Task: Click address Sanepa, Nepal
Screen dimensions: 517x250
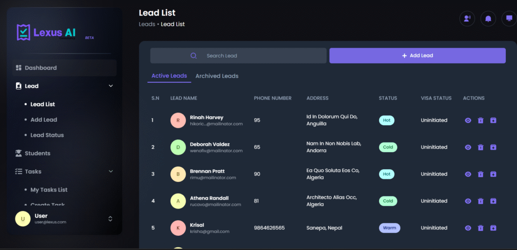Action: point(324,228)
